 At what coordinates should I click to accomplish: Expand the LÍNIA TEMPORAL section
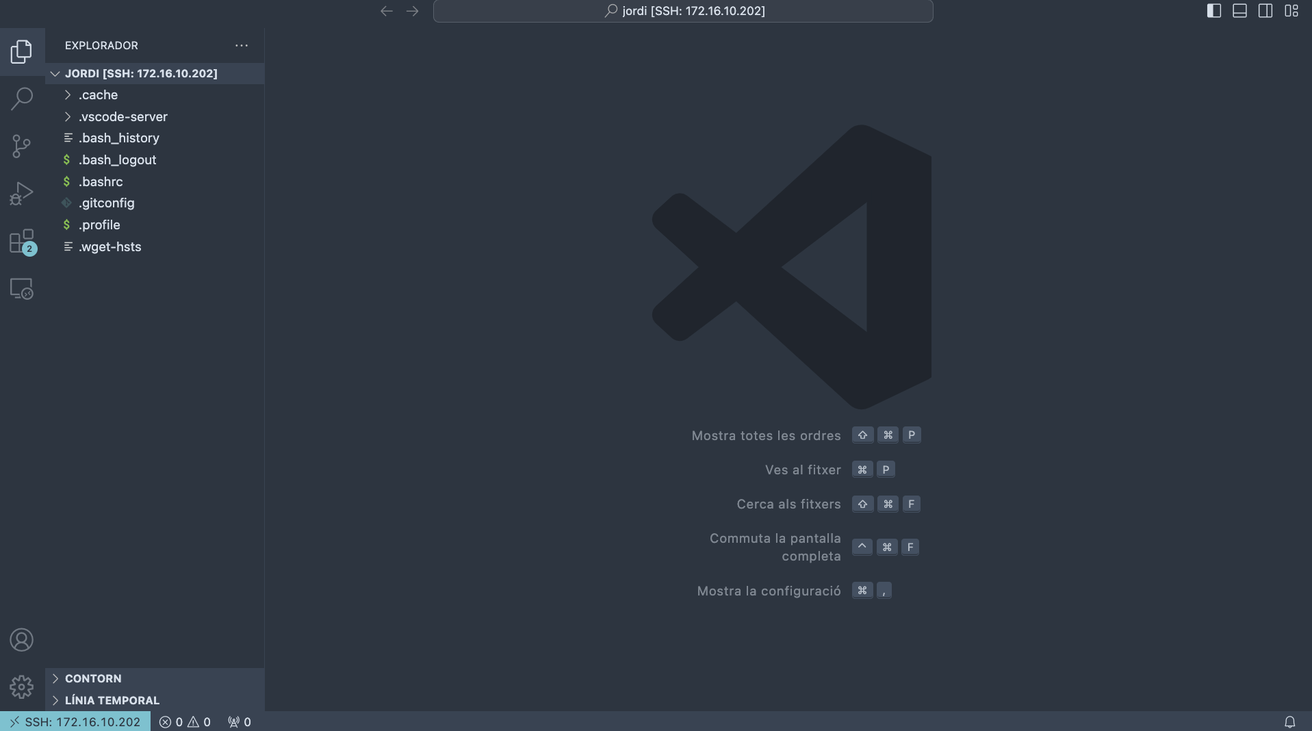155,700
